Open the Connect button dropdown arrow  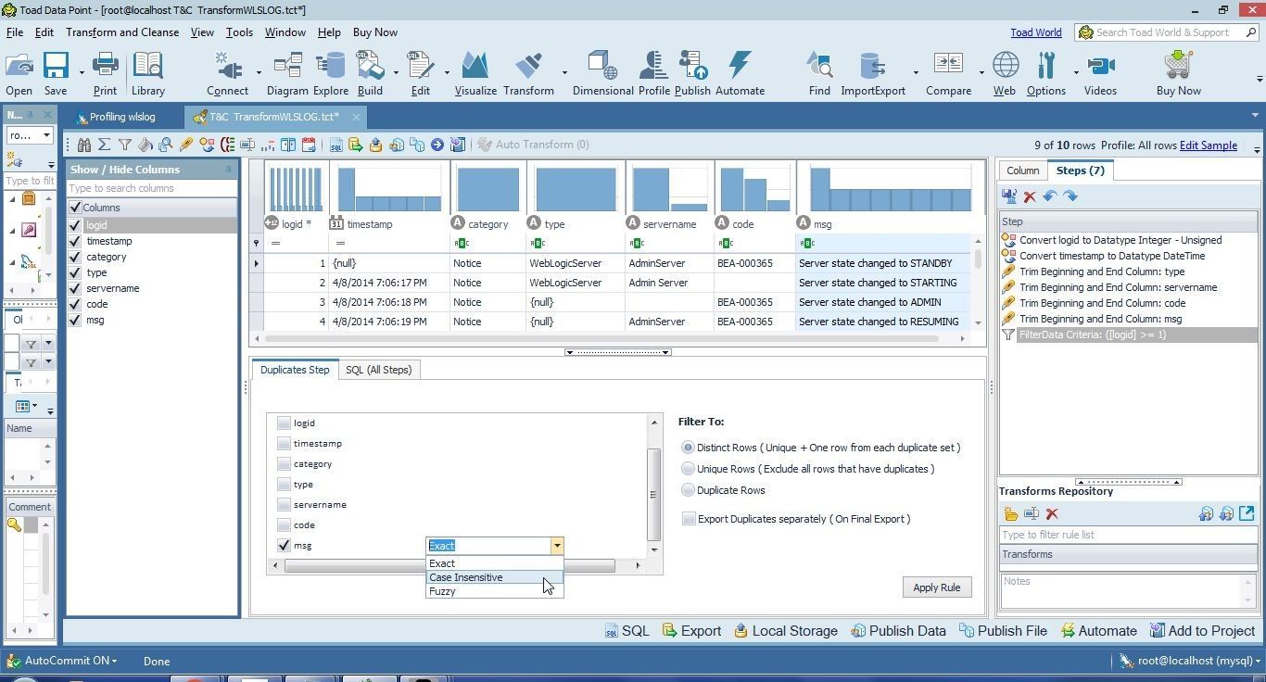tap(258, 72)
